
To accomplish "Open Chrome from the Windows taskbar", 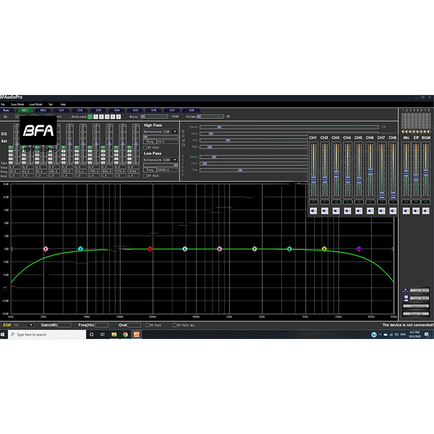I will point(125,334).
